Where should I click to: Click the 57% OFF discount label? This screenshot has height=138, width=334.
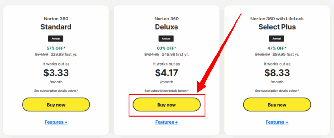(56, 48)
